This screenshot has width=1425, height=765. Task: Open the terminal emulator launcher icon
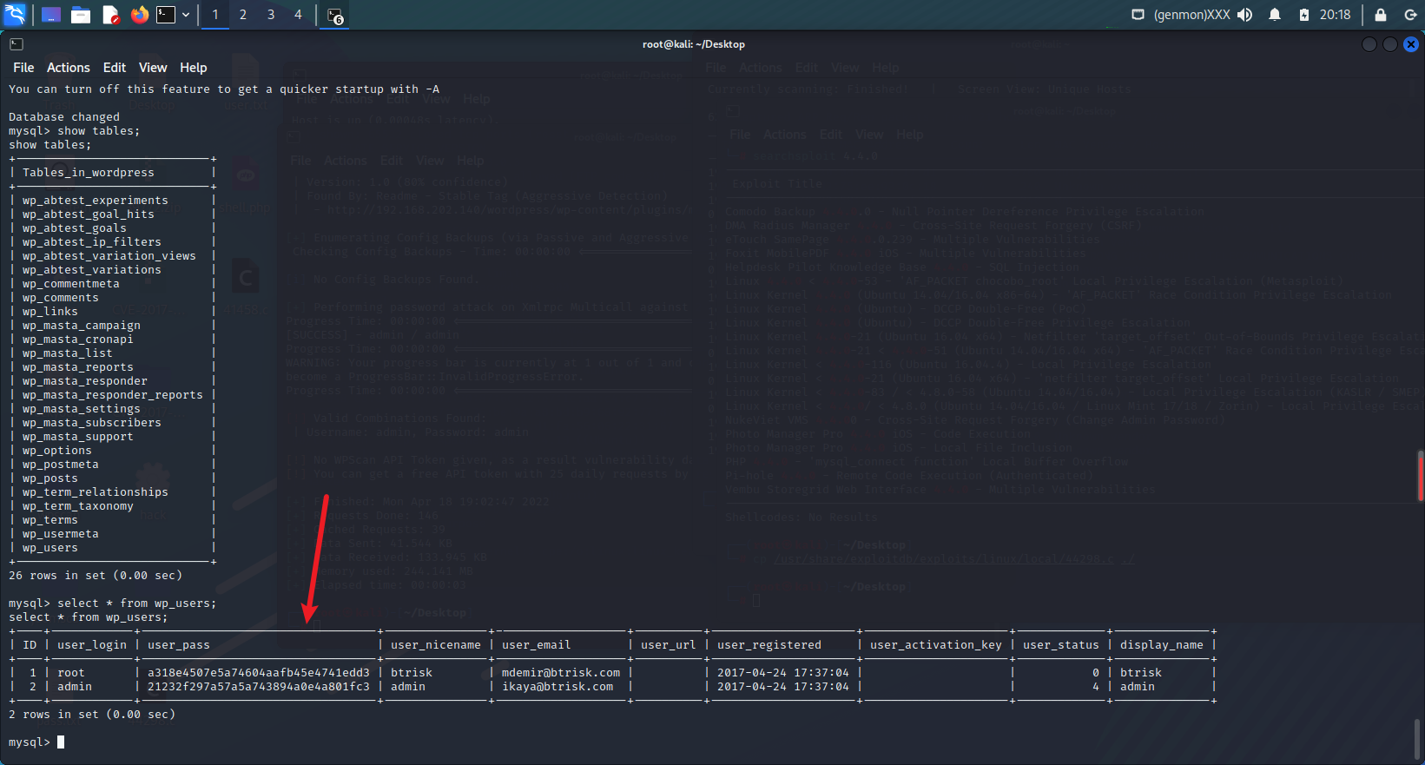166,15
